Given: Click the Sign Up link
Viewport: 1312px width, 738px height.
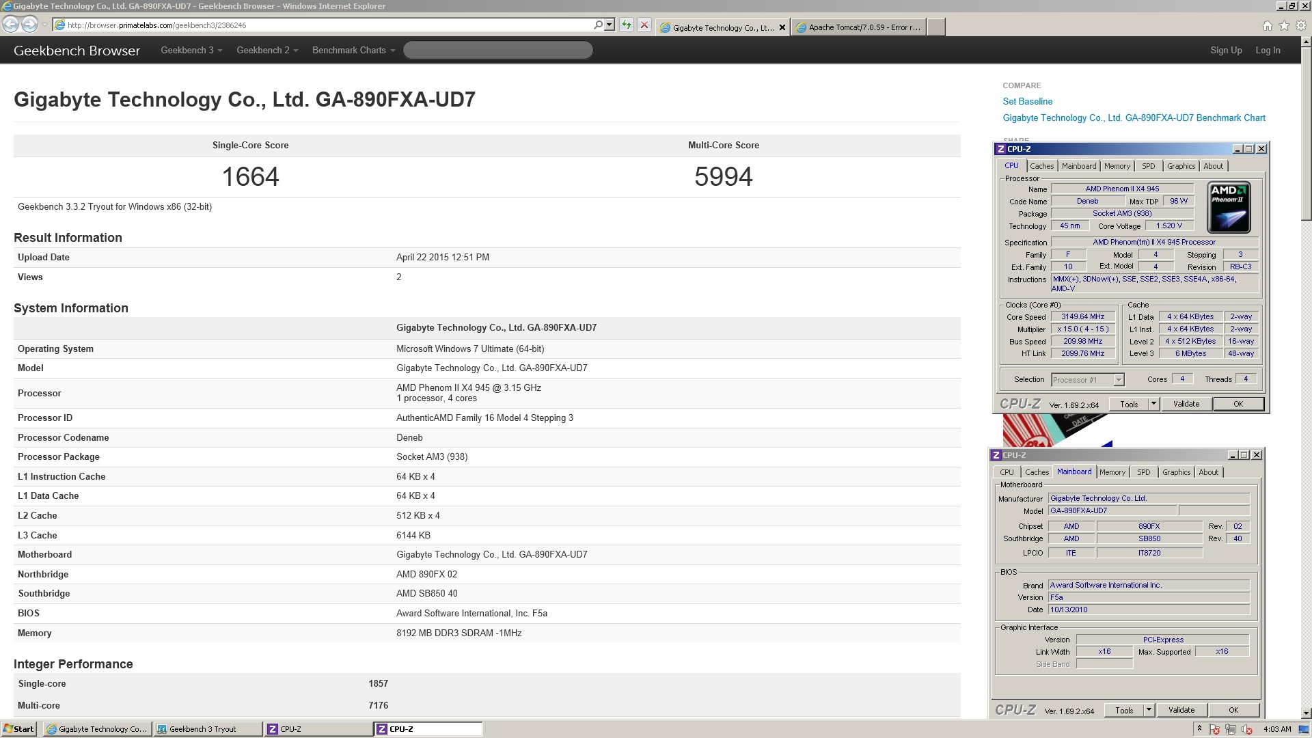Looking at the screenshot, I should click(1226, 51).
